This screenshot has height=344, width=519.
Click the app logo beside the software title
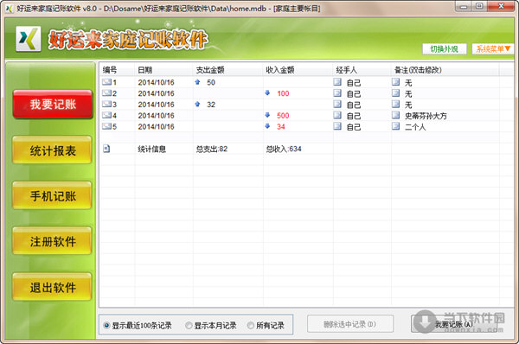[x=29, y=39]
